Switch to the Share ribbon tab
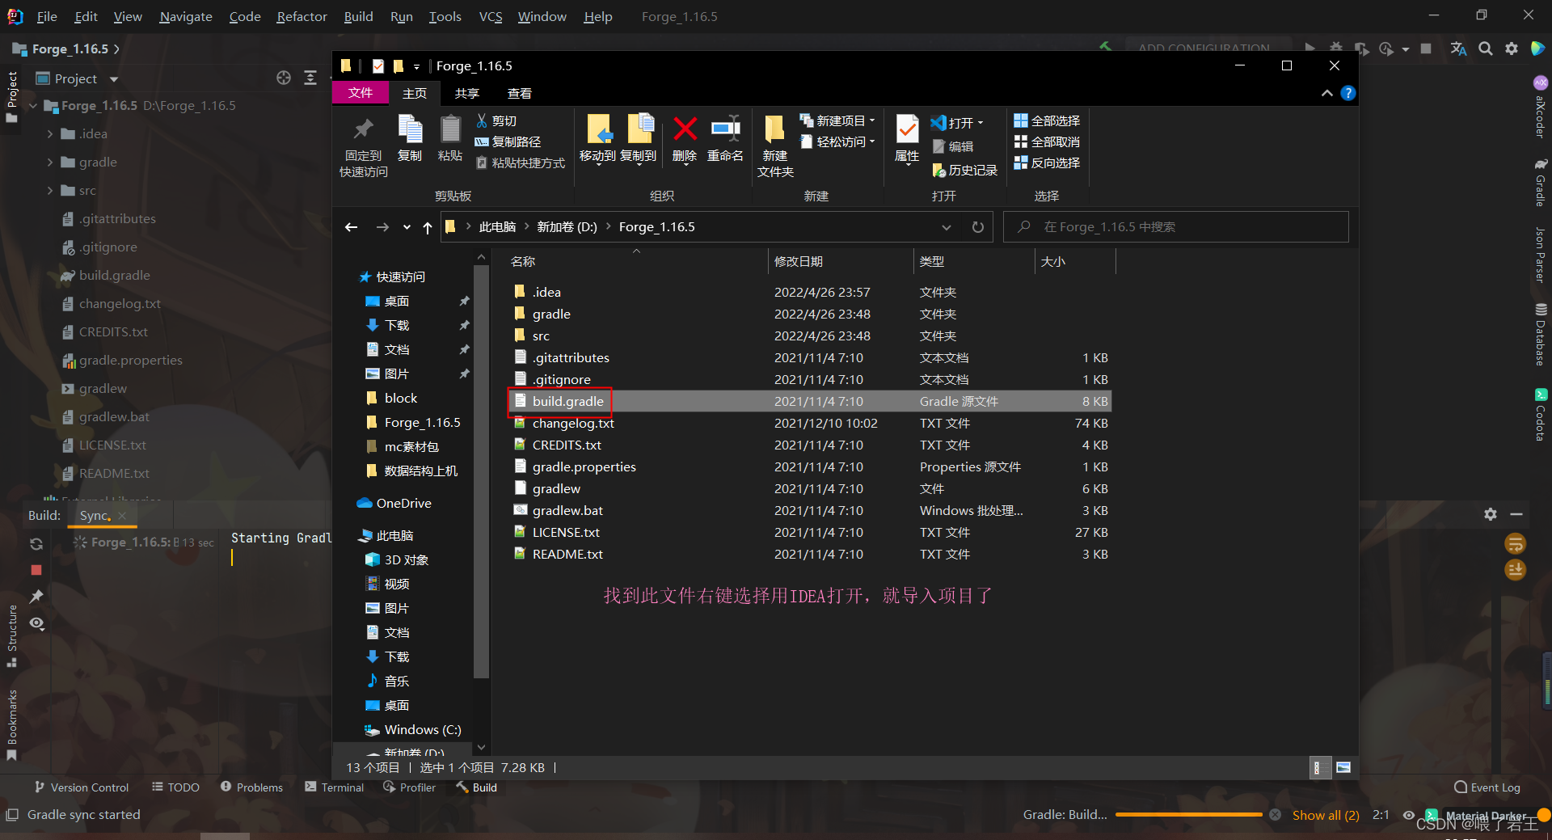 [466, 93]
